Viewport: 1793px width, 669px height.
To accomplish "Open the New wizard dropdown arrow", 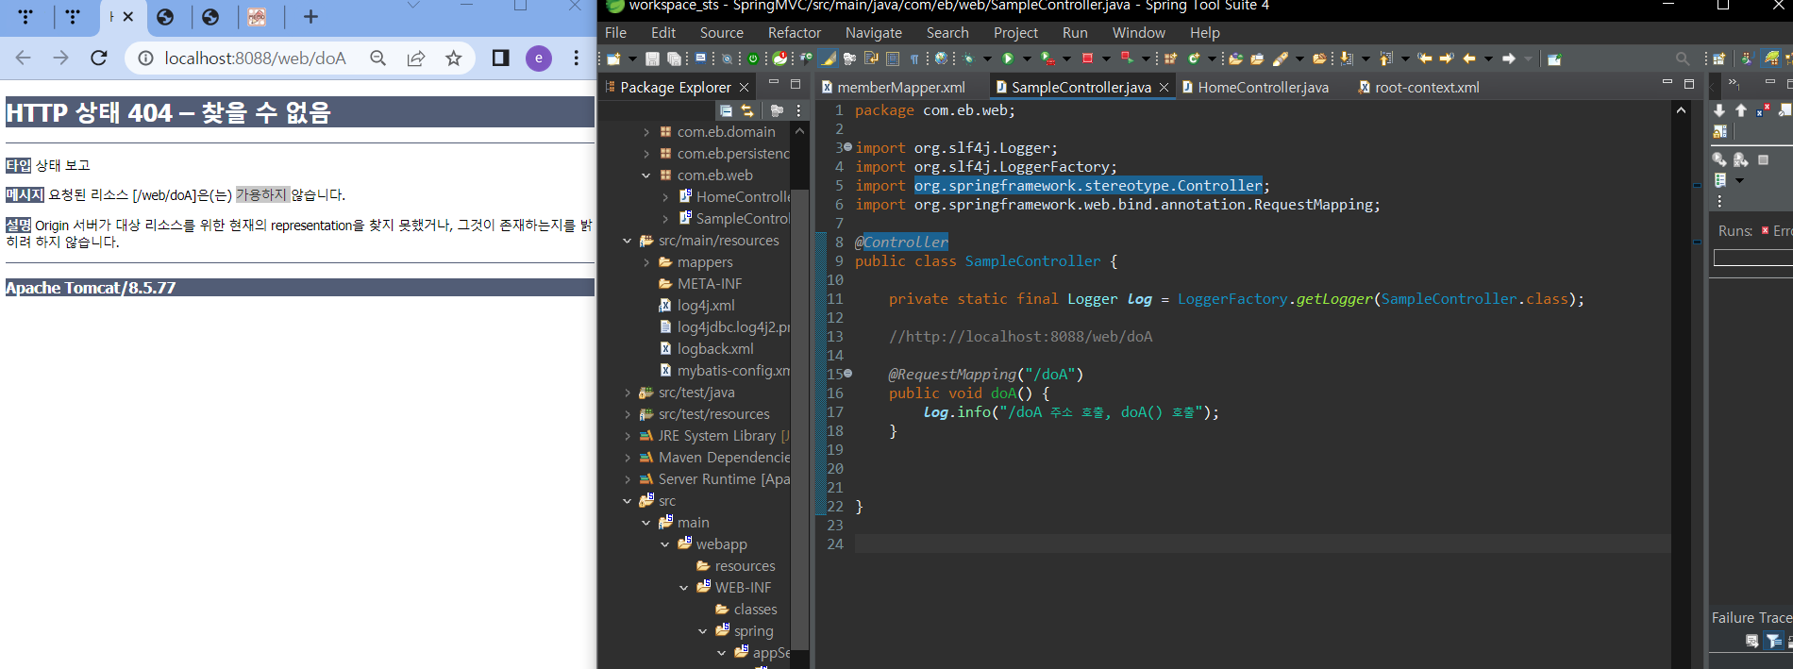I will pos(632,59).
